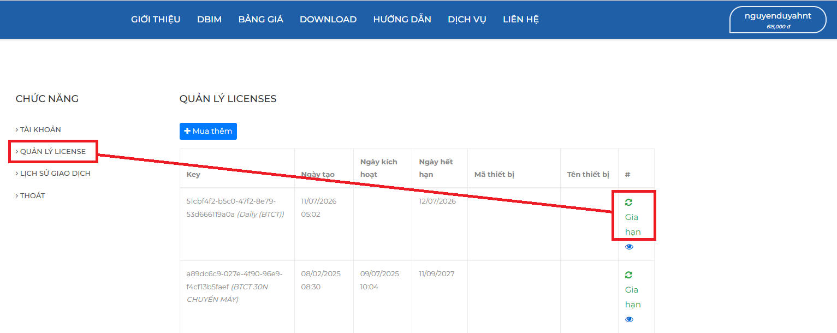The image size is (837, 333).
Task: Click the QUẢN LÝ LICENSES heading
Action: (x=228, y=99)
